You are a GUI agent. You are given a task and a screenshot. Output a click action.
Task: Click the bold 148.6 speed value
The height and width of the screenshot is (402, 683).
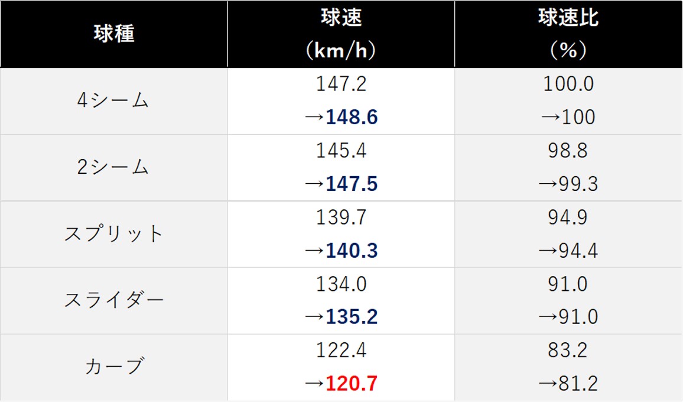tap(352, 117)
